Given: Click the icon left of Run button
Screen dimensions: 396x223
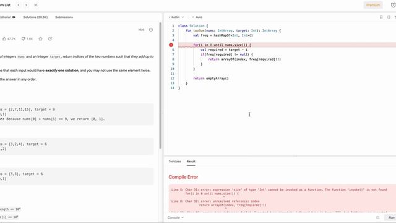Looking at the screenshot, I should pos(378,217).
